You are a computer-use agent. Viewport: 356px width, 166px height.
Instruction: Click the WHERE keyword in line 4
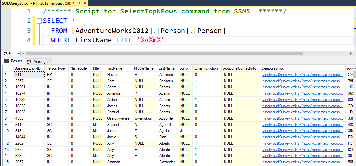[x=61, y=40]
